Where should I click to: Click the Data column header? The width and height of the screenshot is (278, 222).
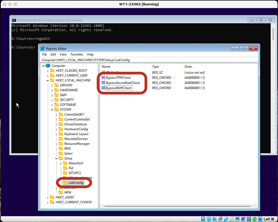(220, 67)
